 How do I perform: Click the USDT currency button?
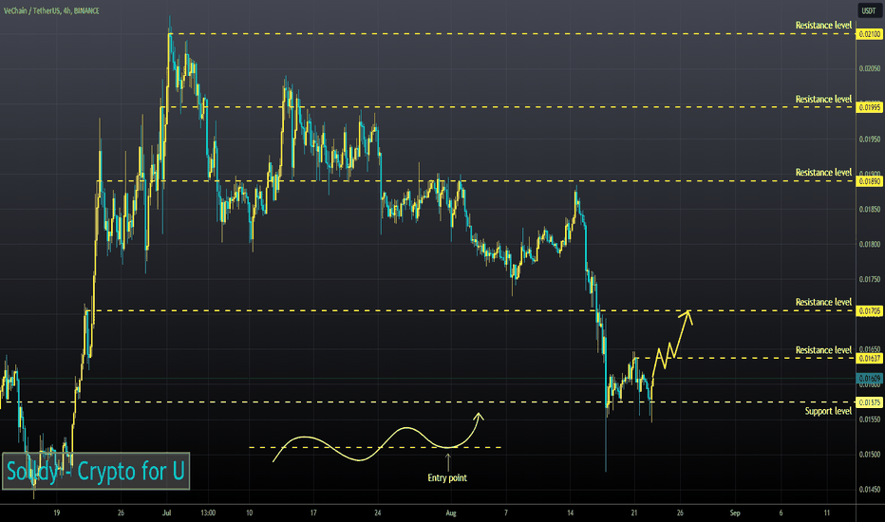[x=869, y=10]
